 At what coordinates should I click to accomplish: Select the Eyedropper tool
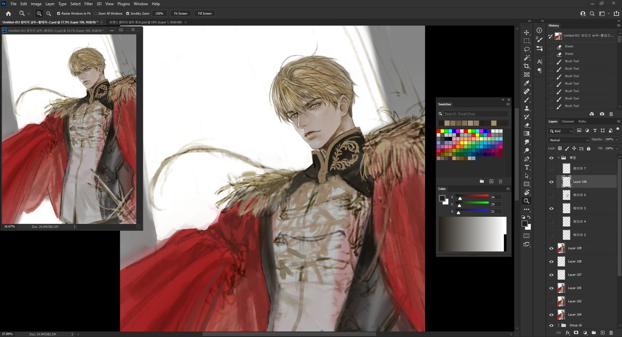tap(527, 83)
